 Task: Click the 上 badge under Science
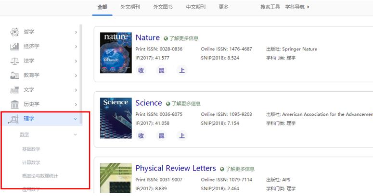(182, 135)
